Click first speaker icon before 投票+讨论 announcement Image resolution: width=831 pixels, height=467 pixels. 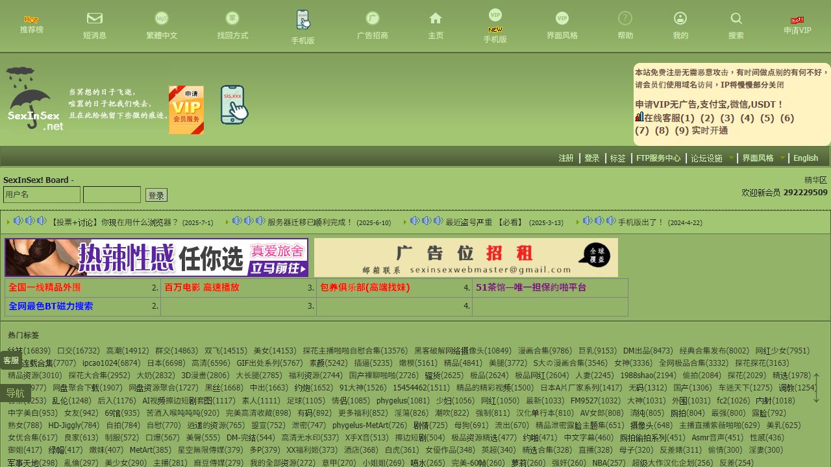click(18, 221)
